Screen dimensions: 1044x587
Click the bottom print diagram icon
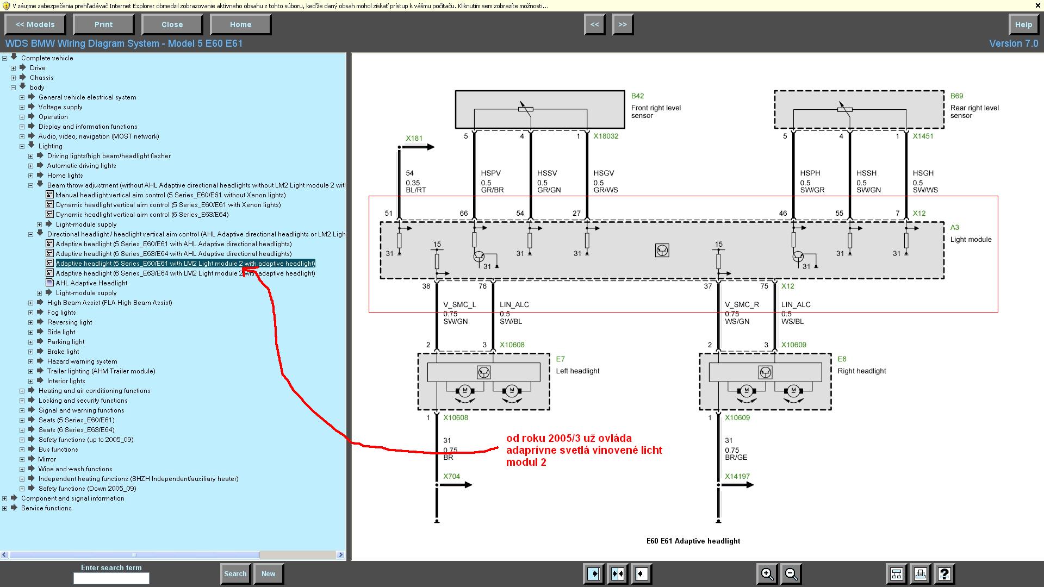921,573
